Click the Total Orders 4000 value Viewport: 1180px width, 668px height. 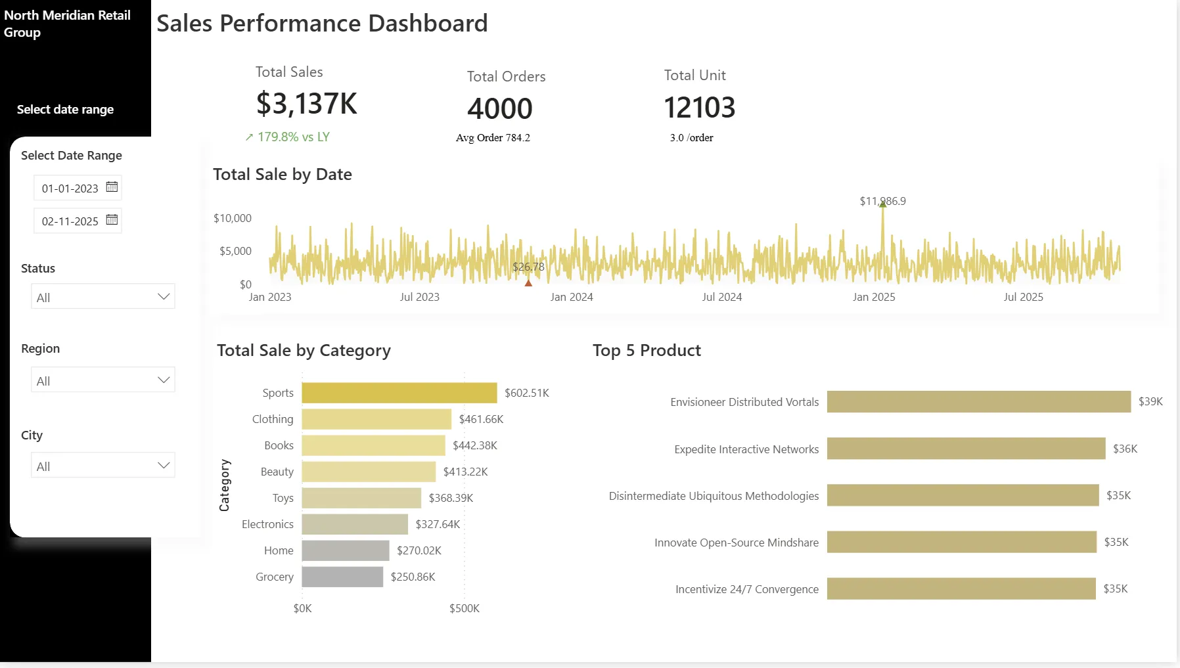coord(500,108)
